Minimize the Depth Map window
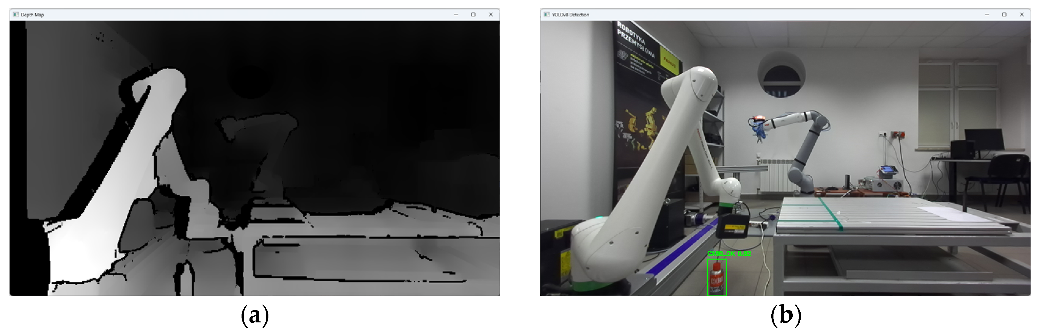 pos(456,15)
